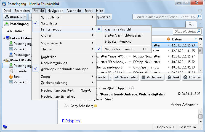Toggle the Statusleiste checkmark
205x132 pixels.
coord(64,23)
